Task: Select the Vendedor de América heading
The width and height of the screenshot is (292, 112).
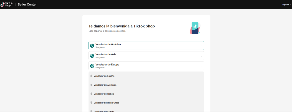Action: 108,44
